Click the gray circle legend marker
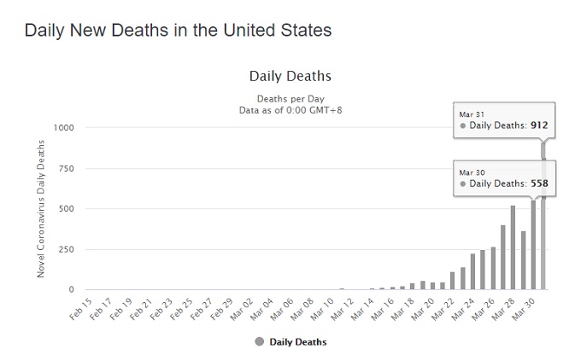 click(x=259, y=342)
